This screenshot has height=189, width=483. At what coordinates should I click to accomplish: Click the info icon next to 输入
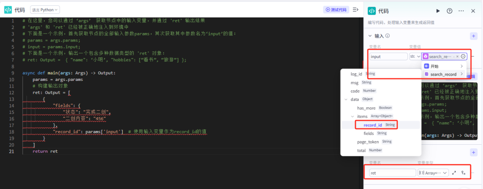[x=387, y=36]
